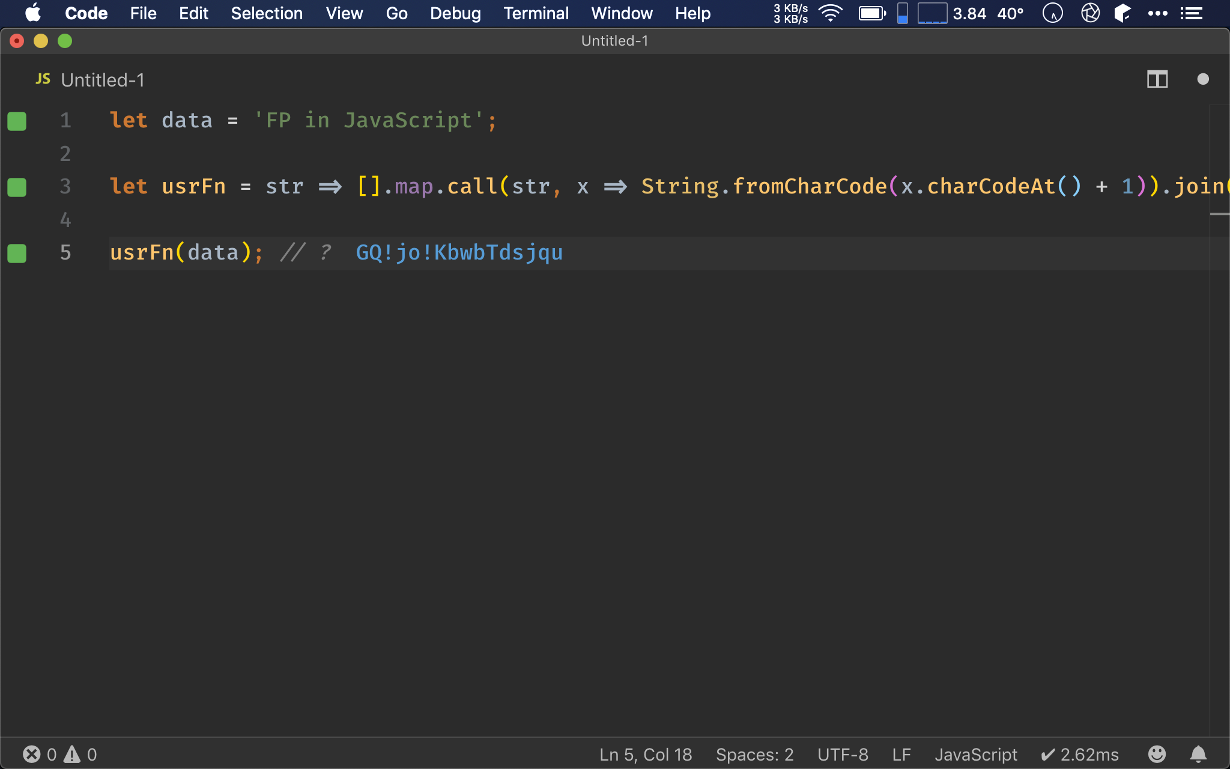This screenshot has width=1230, height=769.
Task: Open notification center list icon
Action: pyautogui.click(x=1191, y=13)
